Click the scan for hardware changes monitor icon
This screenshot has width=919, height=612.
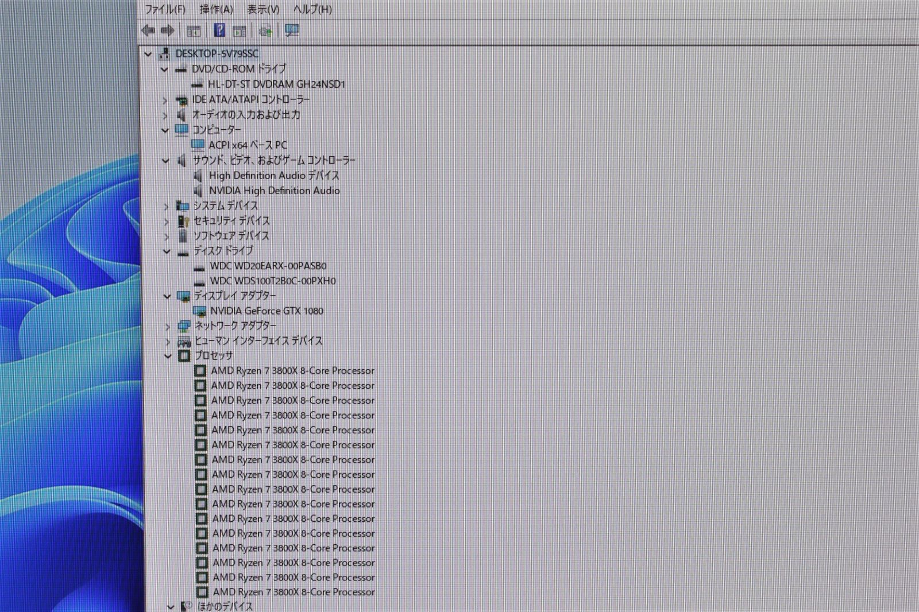pos(292,30)
